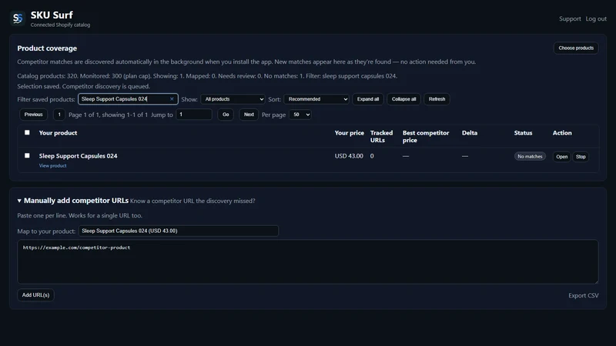This screenshot has height=346, width=616.
Task: Click the Status column header
Action: (x=523, y=133)
